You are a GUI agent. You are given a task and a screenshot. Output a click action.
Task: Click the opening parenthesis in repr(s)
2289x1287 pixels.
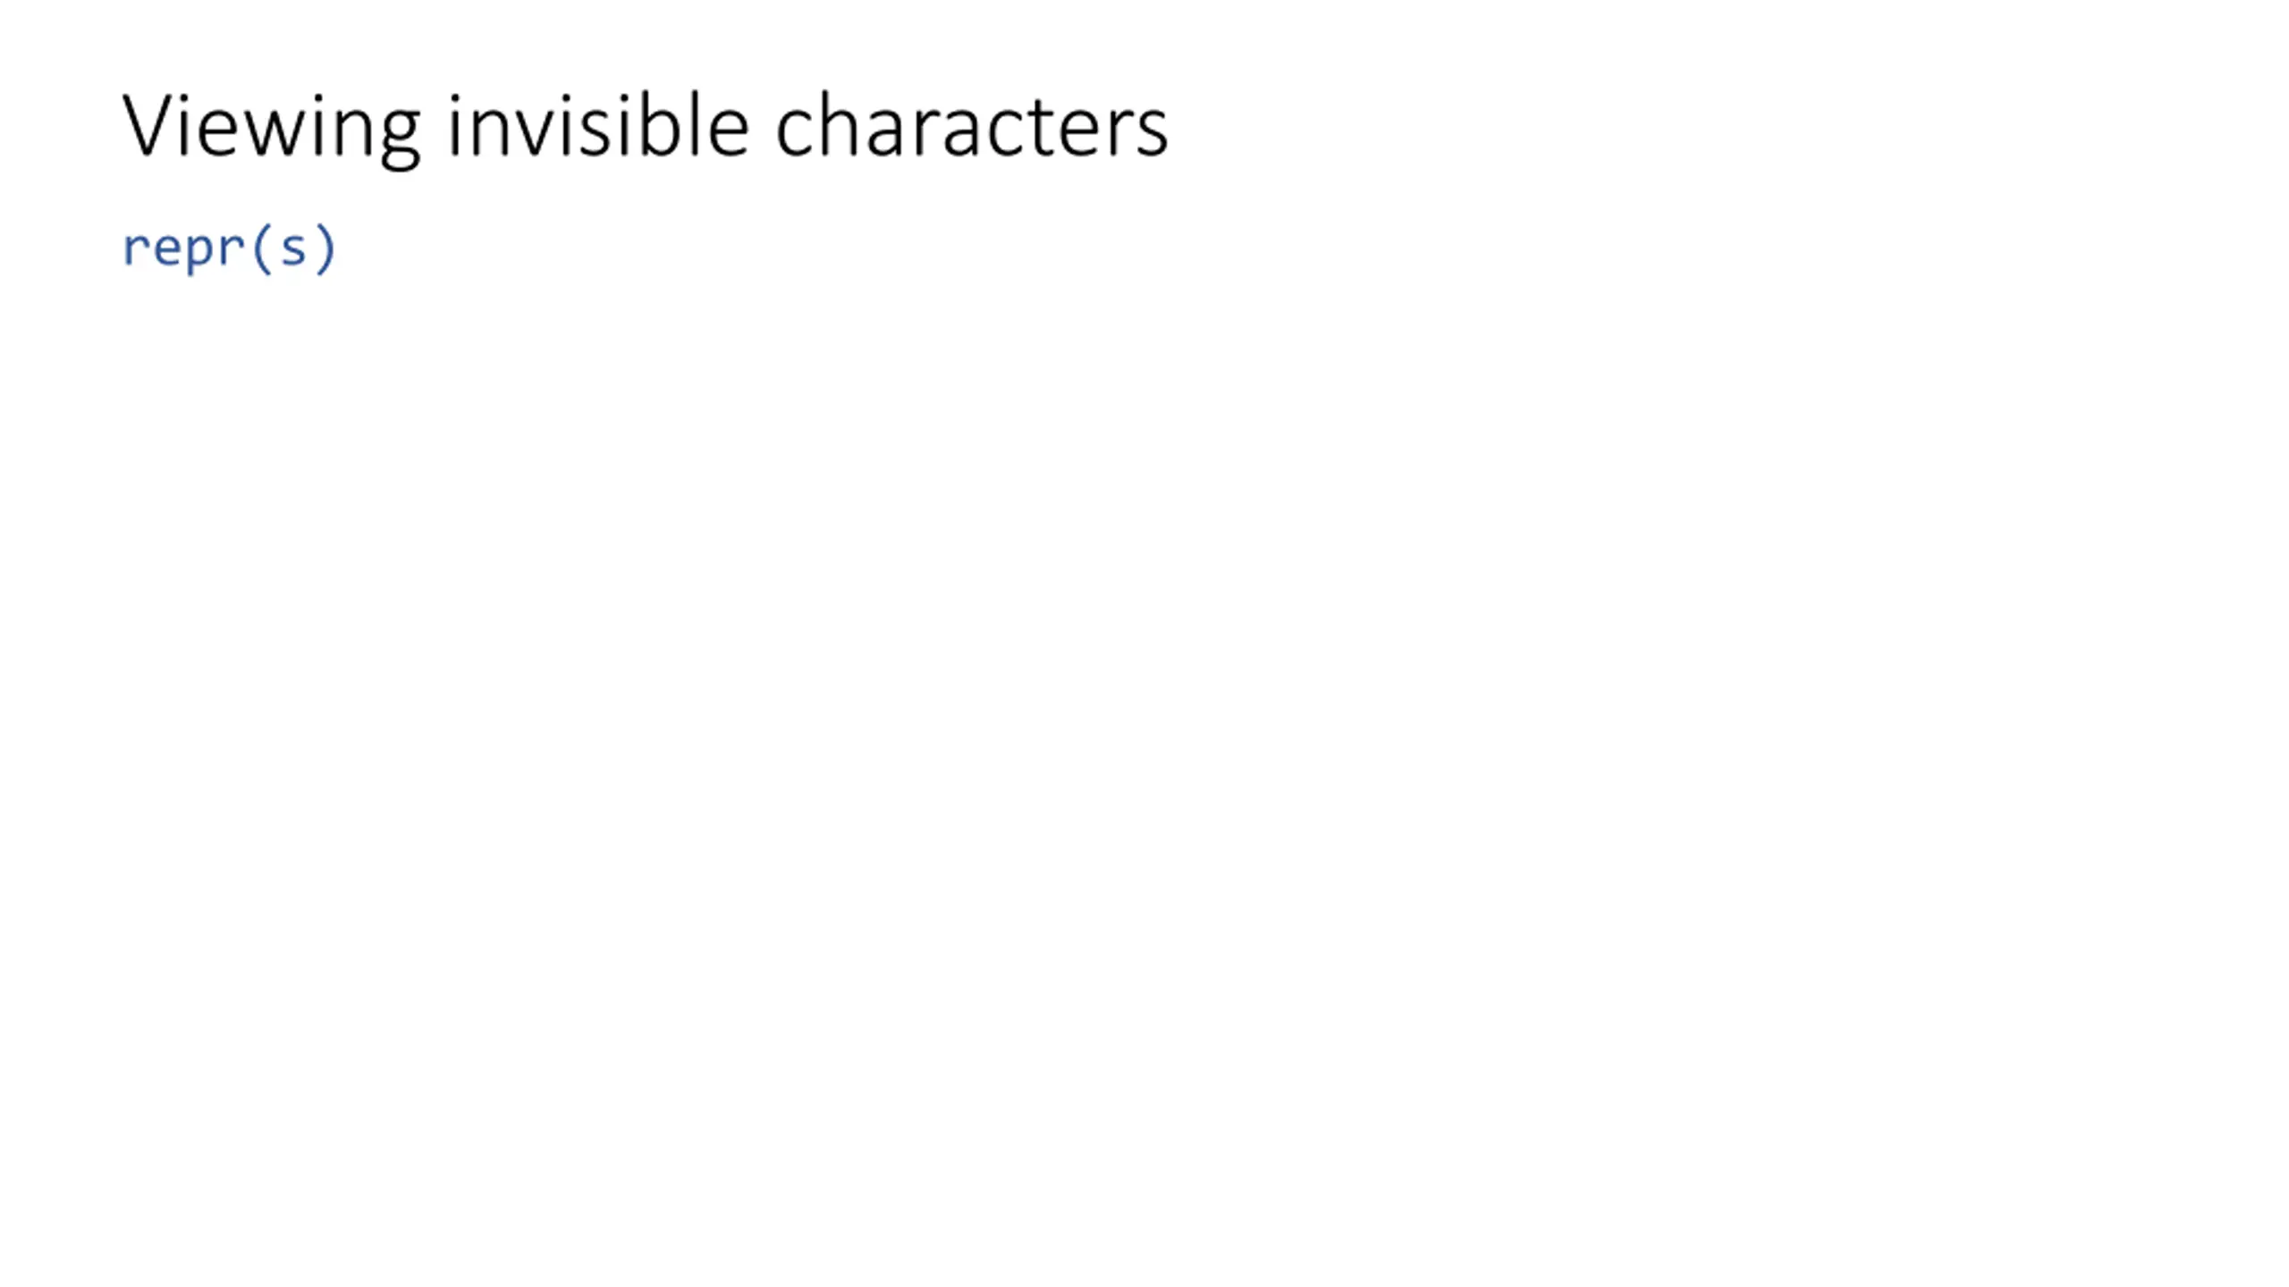point(261,248)
